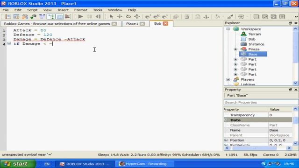This screenshot has height=168, width=299.
Task: Click the Search Properties field
Action: pos(261,102)
